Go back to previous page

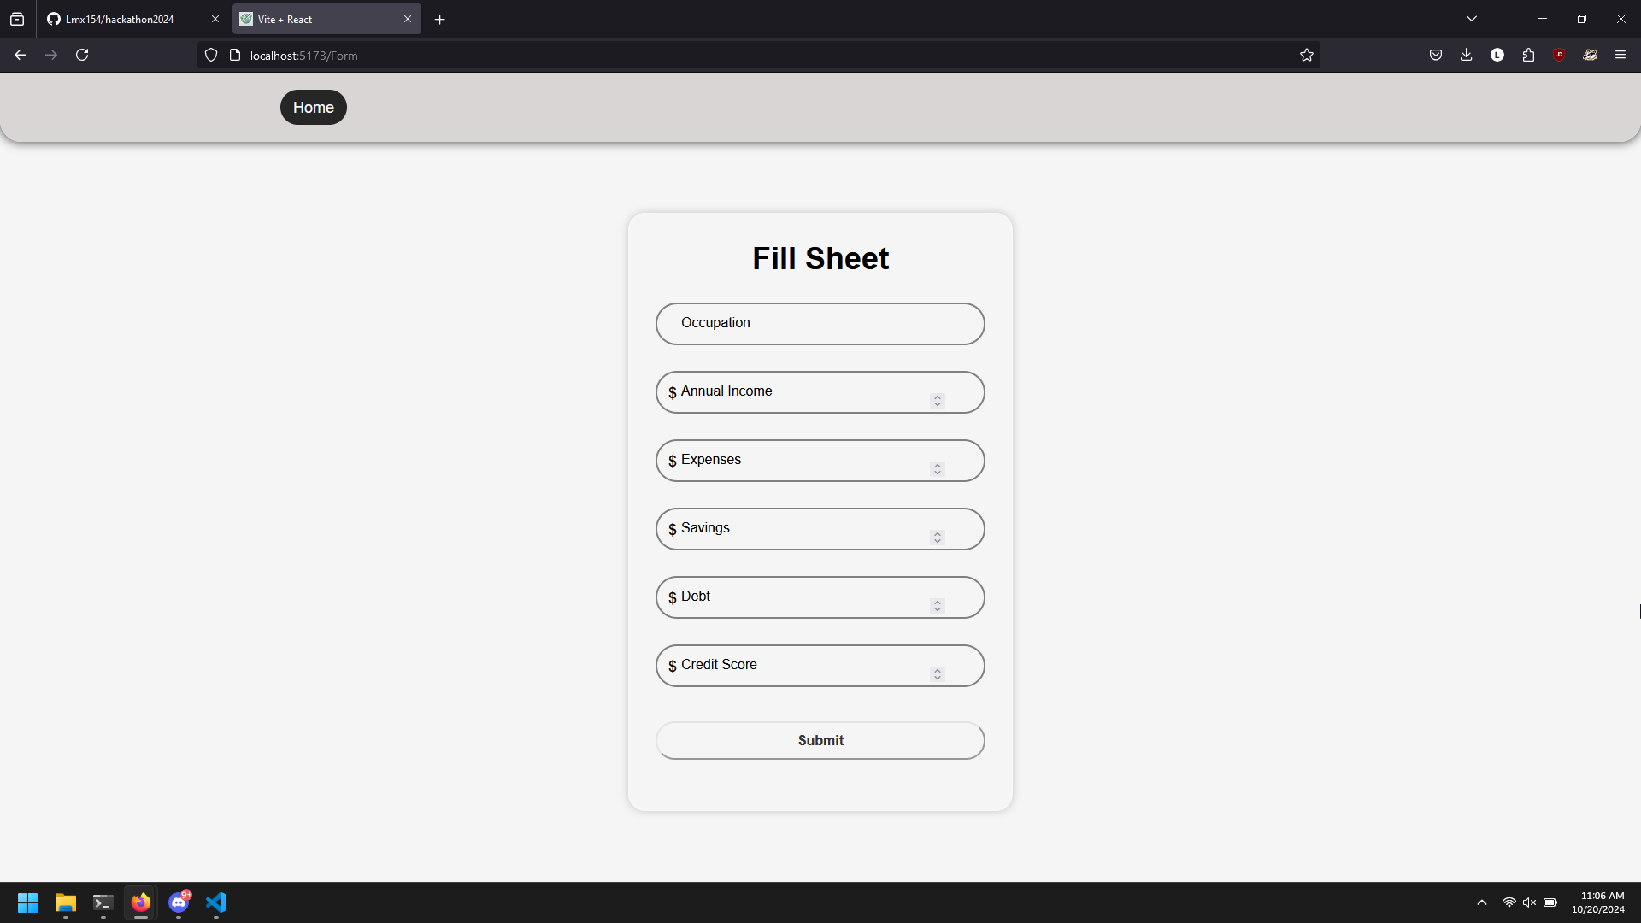click(21, 56)
